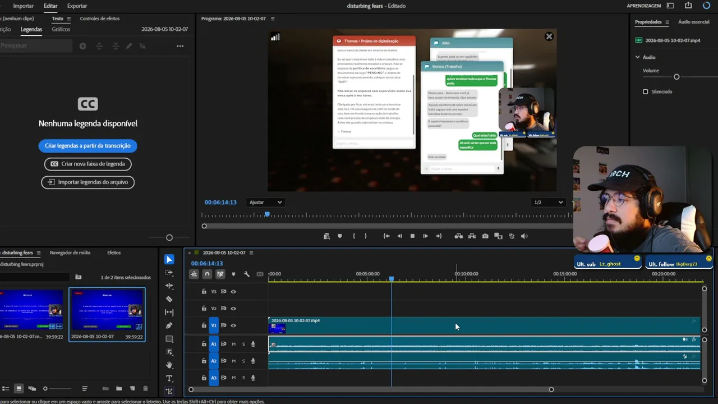Click the 2026-08-05 10-02-07.mp4 video clip
The height and width of the screenshot is (404, 718).
pyautogui.click(x=485, y=325)
